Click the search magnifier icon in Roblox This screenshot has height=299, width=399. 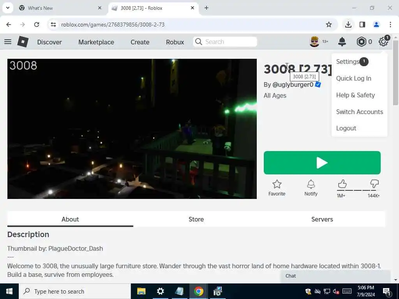pyautogui.click(x=198, y=42)
